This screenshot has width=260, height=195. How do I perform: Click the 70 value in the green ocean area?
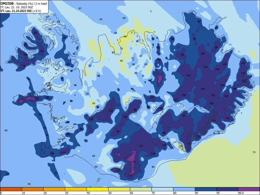(x=254, y=152)
